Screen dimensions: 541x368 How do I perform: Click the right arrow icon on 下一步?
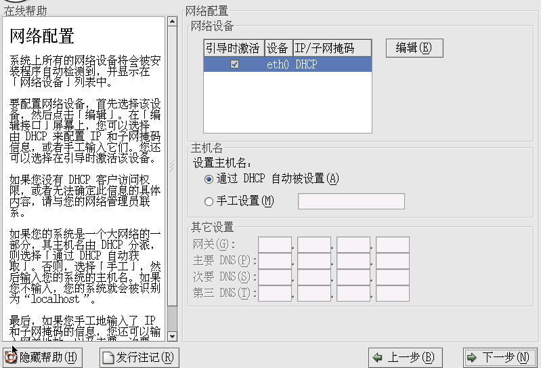click(x=472, y=358)
